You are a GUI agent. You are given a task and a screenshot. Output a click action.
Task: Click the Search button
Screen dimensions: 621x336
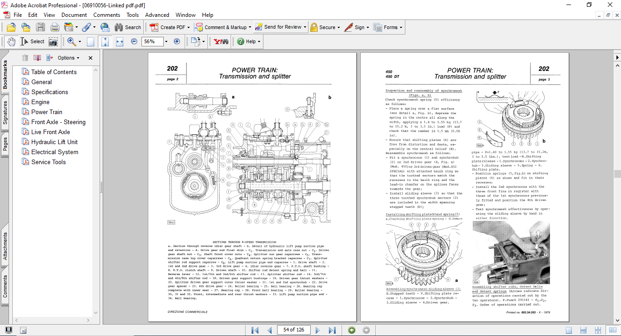128,27
